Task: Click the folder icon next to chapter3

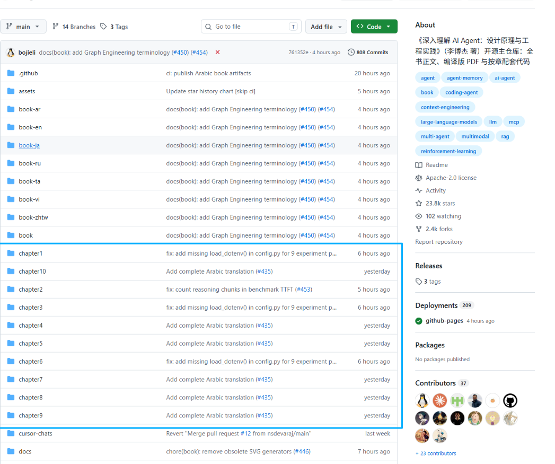Action: click(11, 308)
